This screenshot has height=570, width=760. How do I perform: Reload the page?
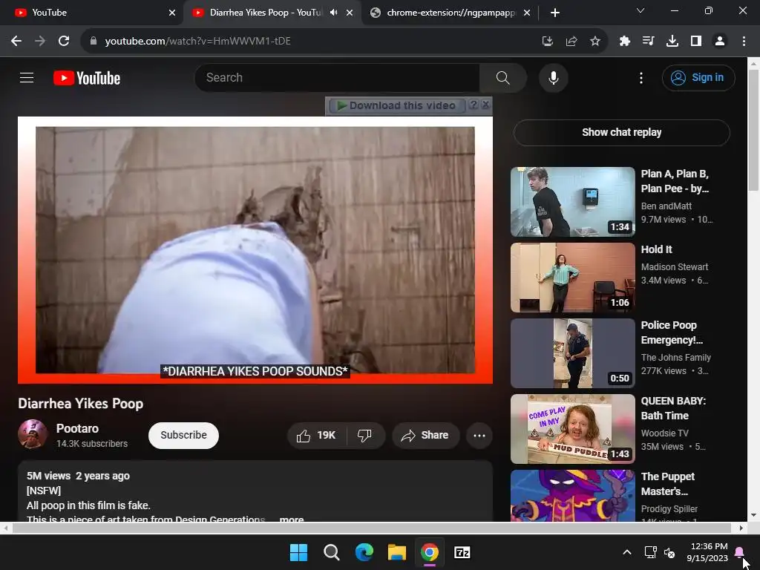(64, 42)
